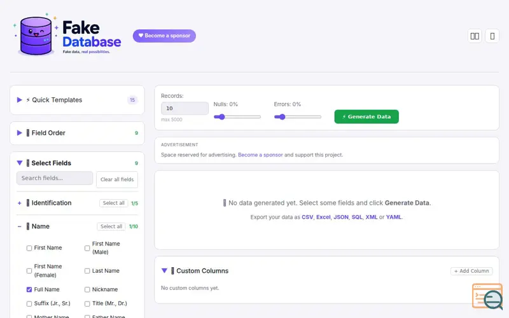Check the Nickname checkbox

tap(87, 289)
